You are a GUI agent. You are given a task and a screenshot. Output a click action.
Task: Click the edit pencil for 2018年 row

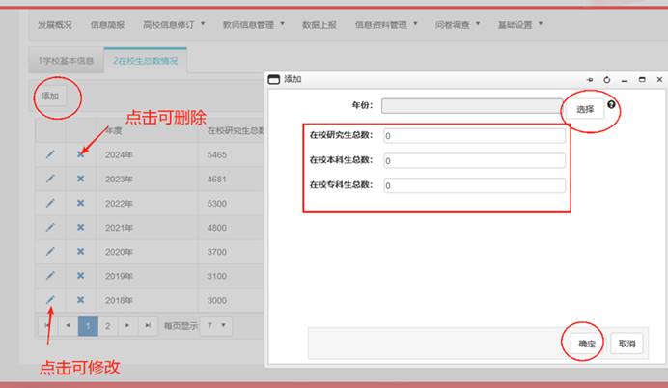[x=50, y=300]
